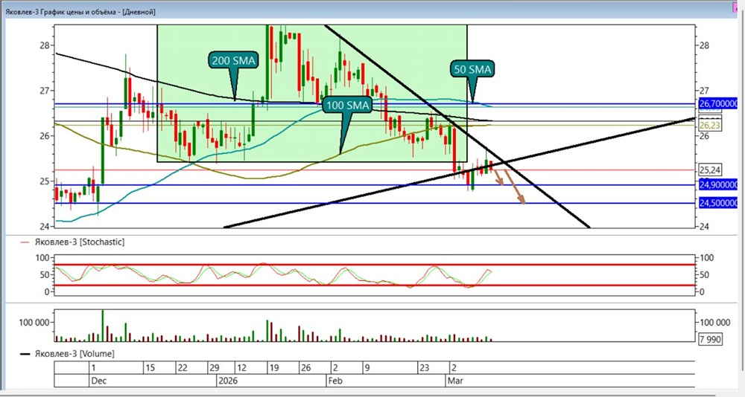Click the '2026' year label on the date axis
Screen dimensions: 745x397
point(227,381)
